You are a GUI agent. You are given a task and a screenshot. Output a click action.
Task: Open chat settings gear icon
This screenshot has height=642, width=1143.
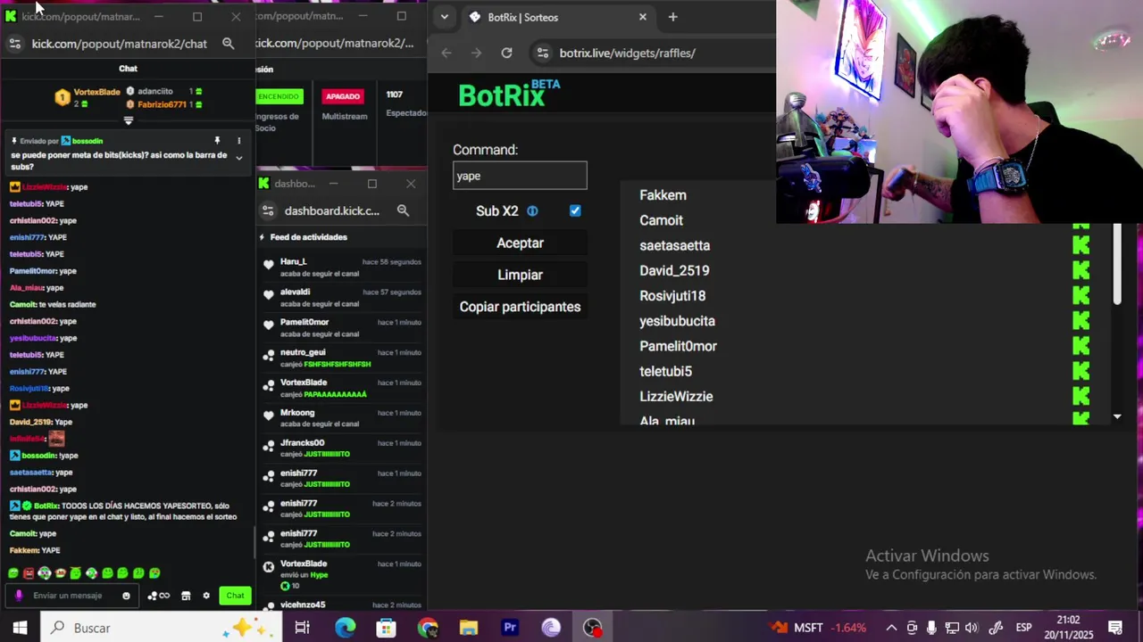tap(206, 596)
